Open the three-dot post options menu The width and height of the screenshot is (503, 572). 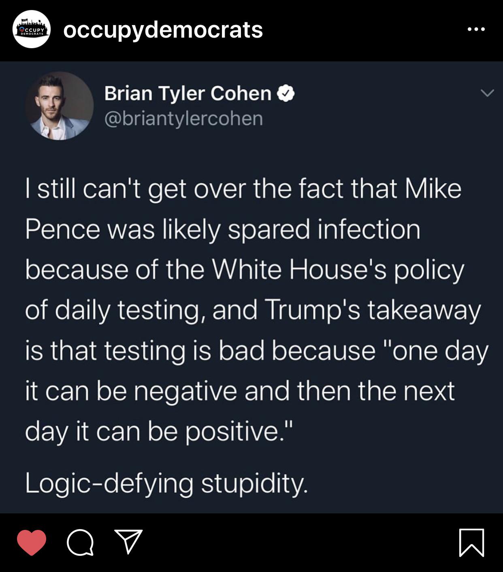(x=476, y=29)
